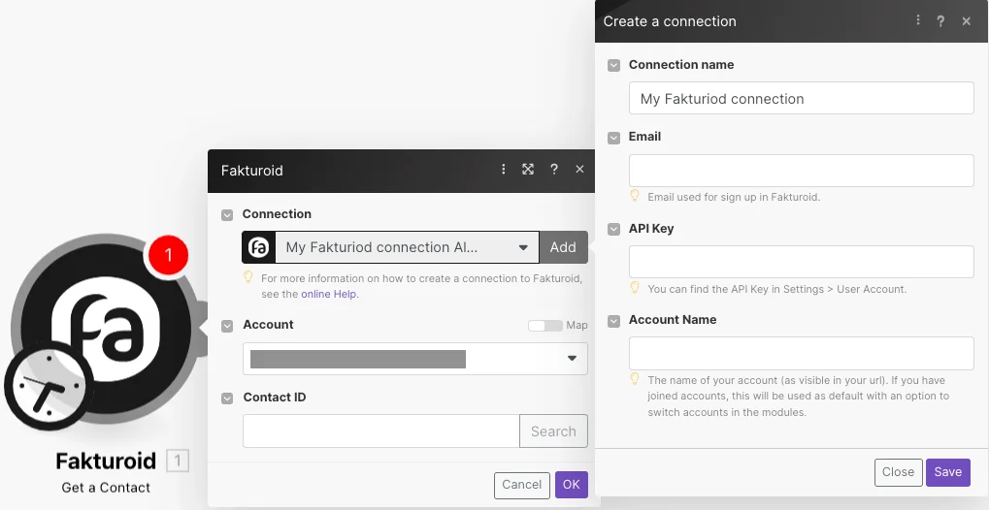Collapse the Contact ID section
This screenshot has width=989, height=510.
coord(227,398)
